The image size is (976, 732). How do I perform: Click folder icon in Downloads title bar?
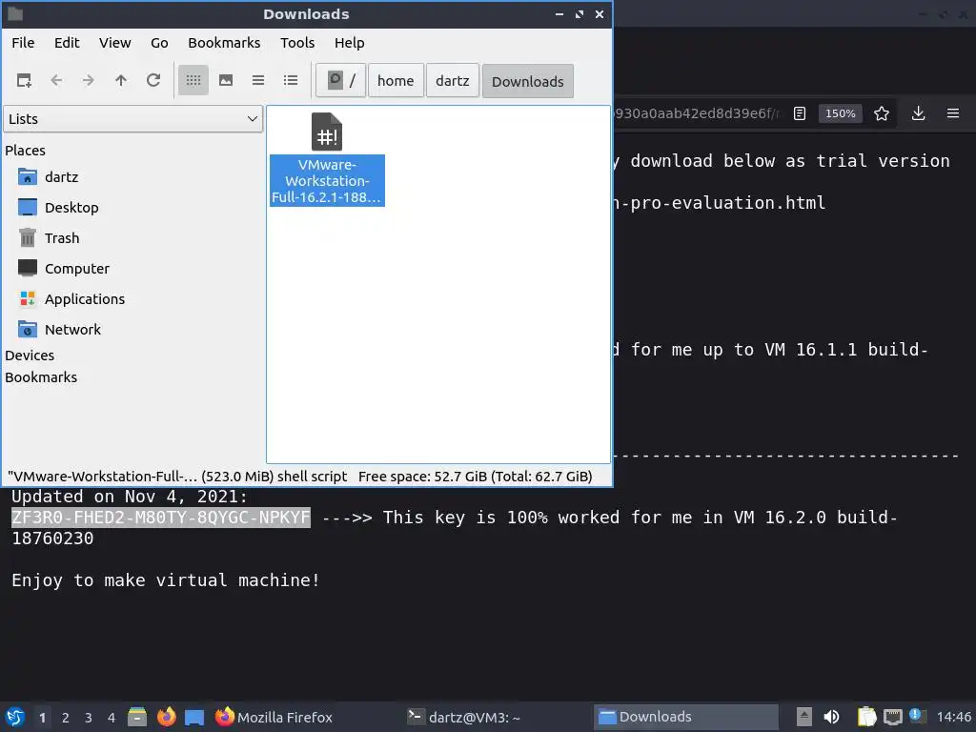tap(15, 13)
